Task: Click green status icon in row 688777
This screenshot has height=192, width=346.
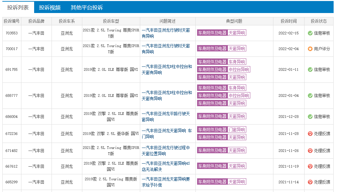Action: (x=310, y=95)
